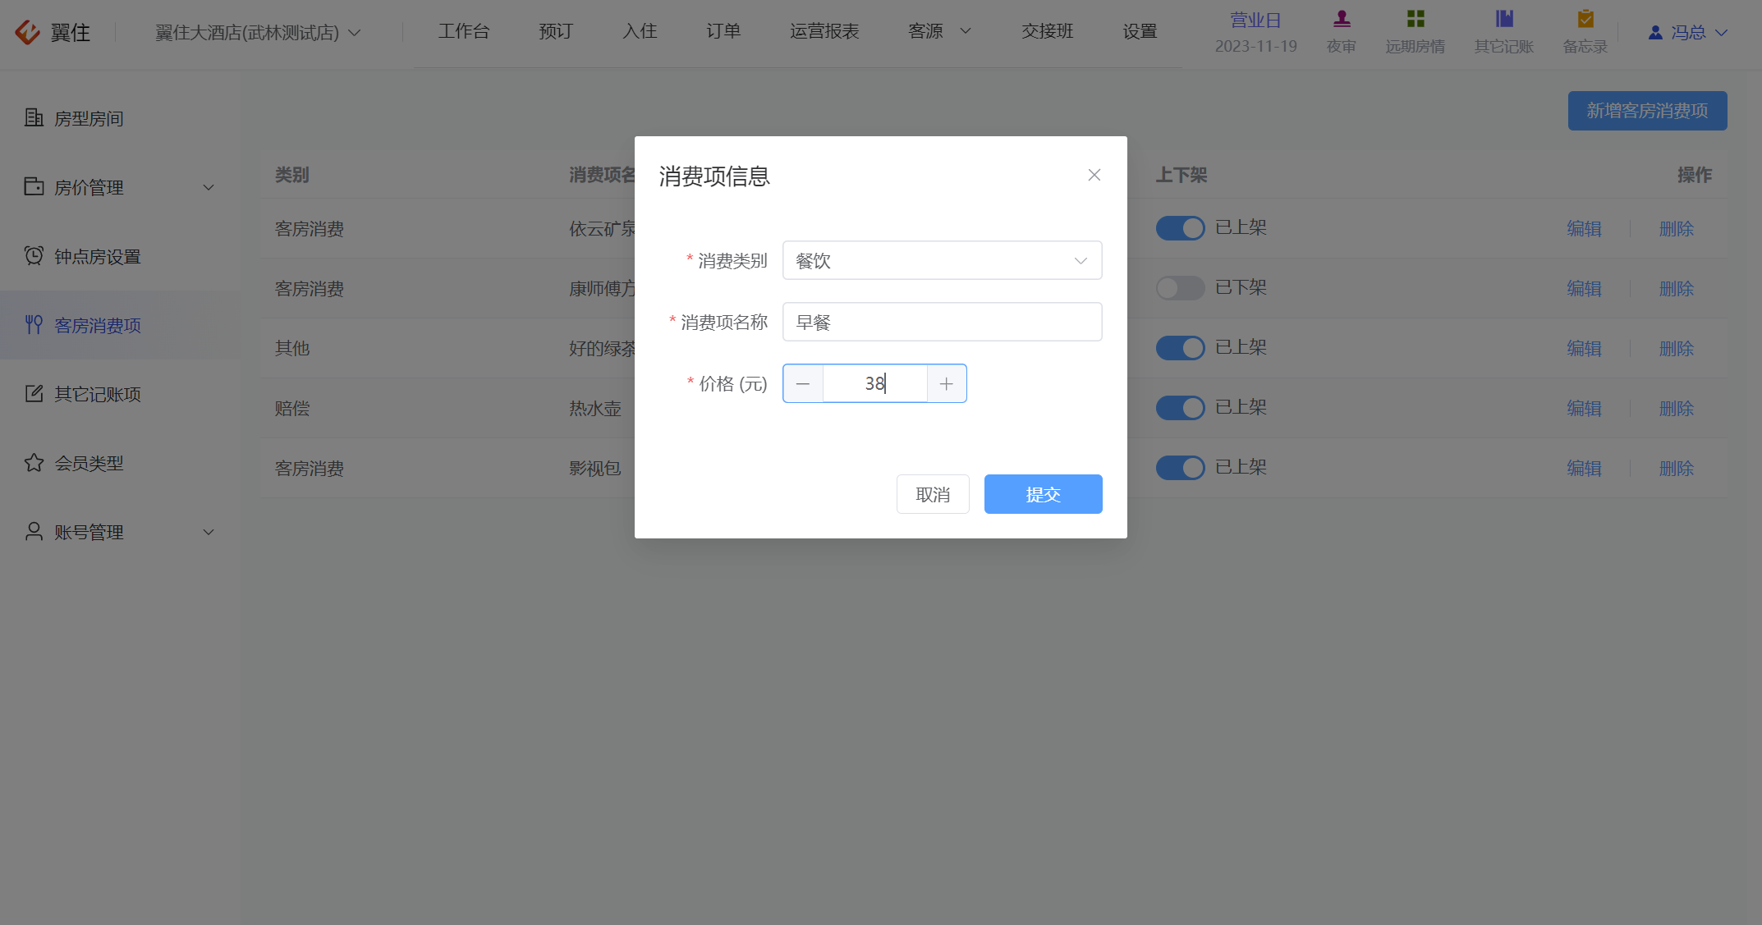Click 编辑 for the 影视包 row

click(1584, 468)
